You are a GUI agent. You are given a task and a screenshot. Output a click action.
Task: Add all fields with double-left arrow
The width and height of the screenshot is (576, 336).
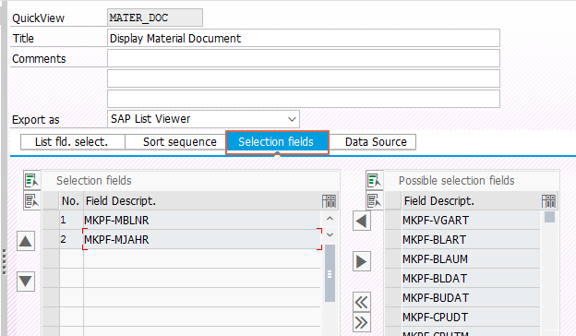point(362,302)
